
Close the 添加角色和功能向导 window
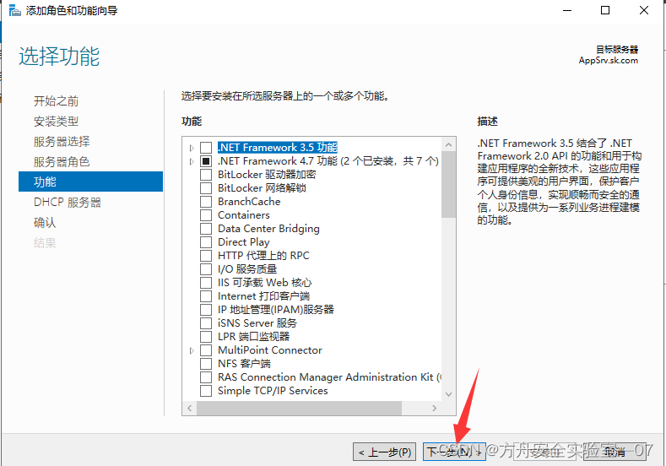[644, 10]
